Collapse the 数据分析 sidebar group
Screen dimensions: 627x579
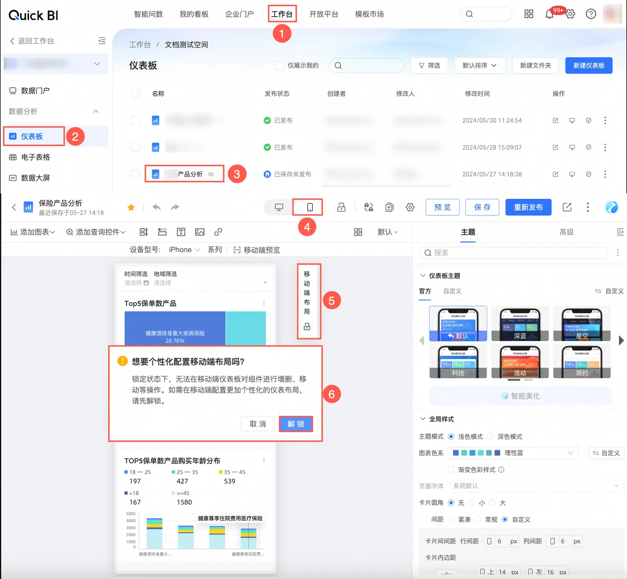coord(95,112)
